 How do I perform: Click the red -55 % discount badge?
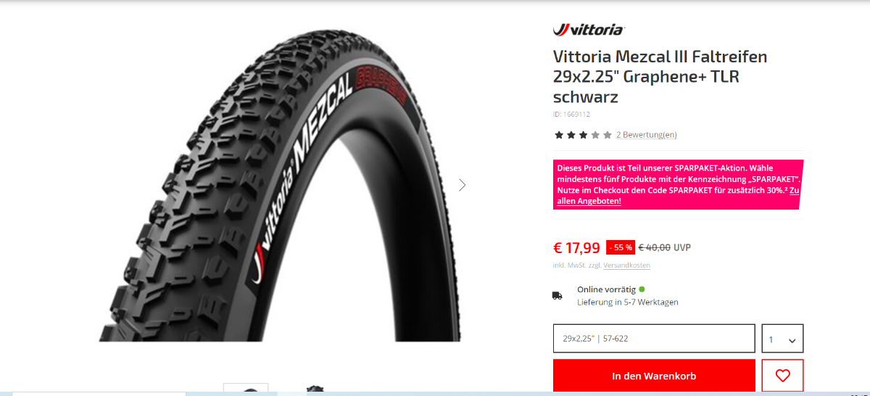point(621,247)
